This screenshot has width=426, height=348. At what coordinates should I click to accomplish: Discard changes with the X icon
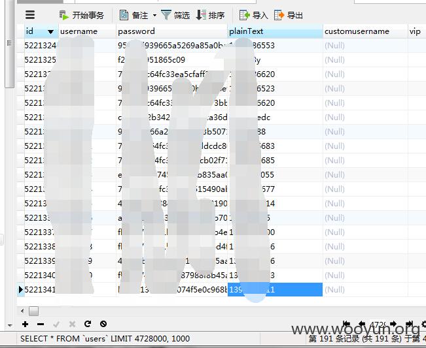(72, 324)
